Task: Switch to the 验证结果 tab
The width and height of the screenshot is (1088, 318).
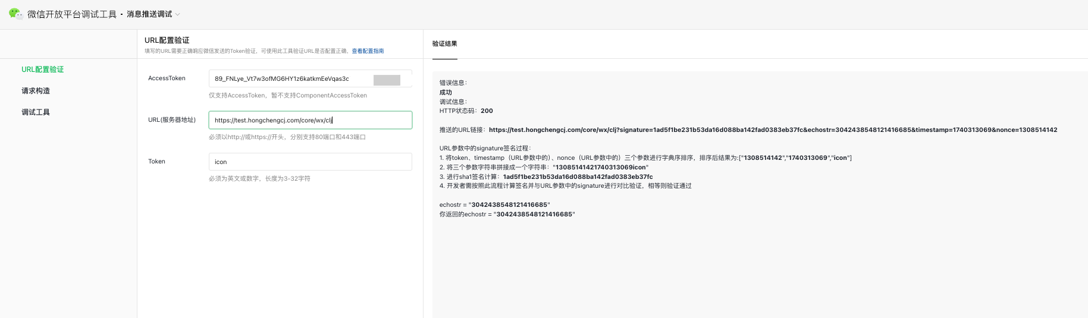Action: (x=445, y=44)
